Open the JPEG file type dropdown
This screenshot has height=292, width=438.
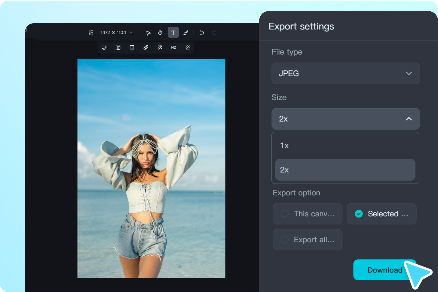(x=345, y=73)
